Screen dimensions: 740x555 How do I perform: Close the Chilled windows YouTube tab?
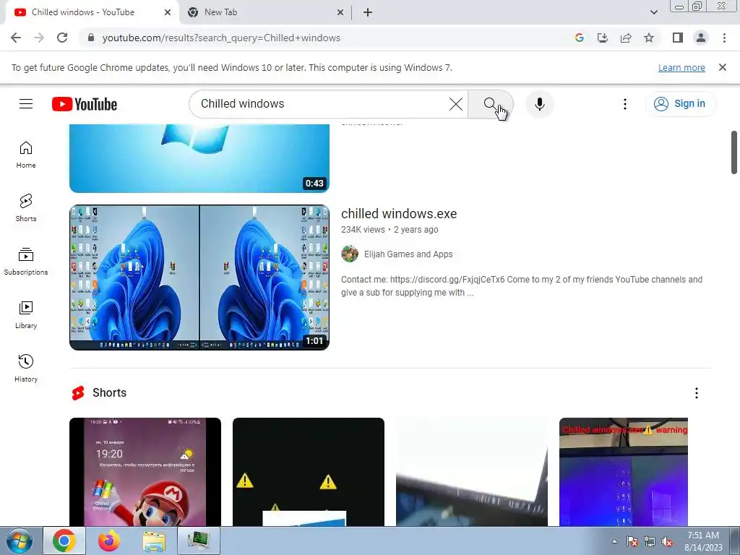pyautogui.click(x=168, y=12)
